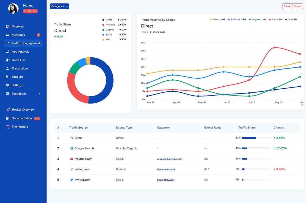Open the Documentation menu item
306x203 pixels.
pos(22,118)
